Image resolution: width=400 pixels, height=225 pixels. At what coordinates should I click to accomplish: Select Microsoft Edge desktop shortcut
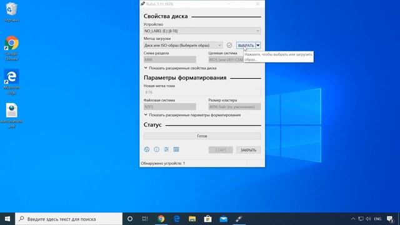coord(11,82)
